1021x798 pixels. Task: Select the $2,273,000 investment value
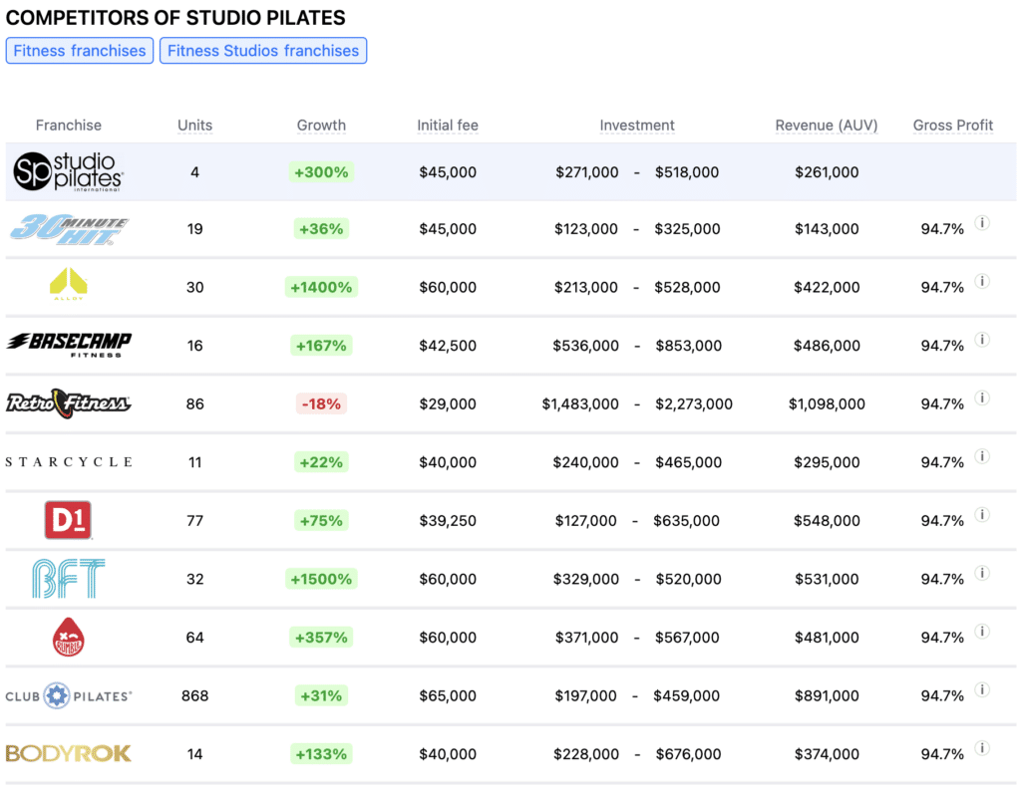694,403
